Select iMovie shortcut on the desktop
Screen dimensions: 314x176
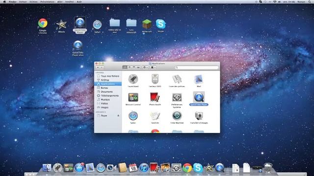(61, 24)
